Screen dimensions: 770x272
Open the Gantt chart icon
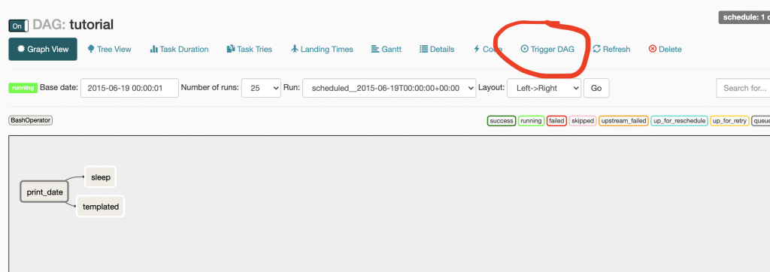375,49
